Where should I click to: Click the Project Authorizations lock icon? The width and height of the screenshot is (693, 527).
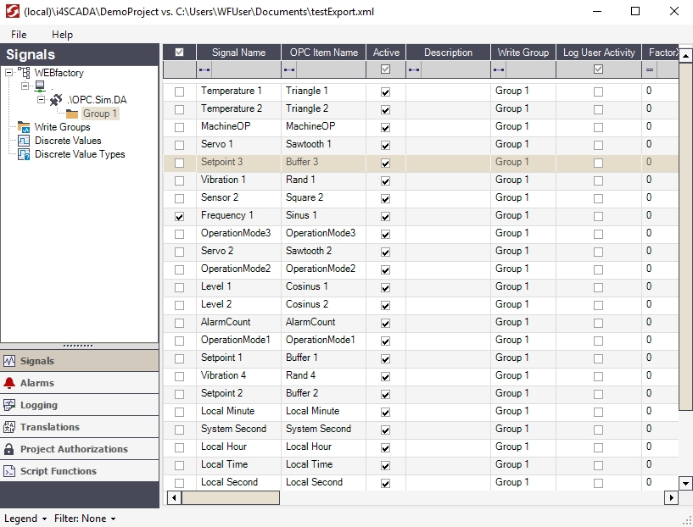(9, 449)
